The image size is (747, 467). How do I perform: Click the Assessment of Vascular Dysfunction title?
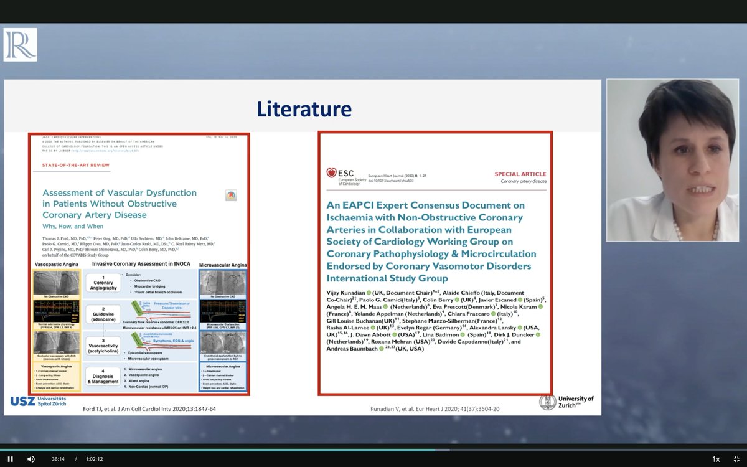[x=120, y=204]
